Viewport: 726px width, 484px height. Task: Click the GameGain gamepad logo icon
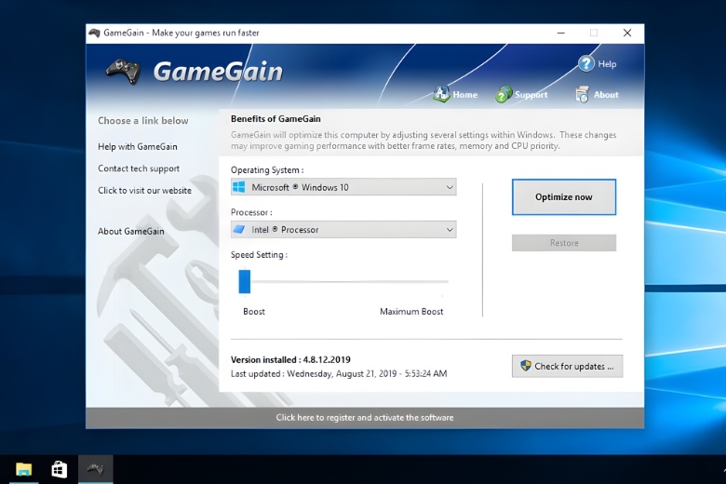point(123,71)
